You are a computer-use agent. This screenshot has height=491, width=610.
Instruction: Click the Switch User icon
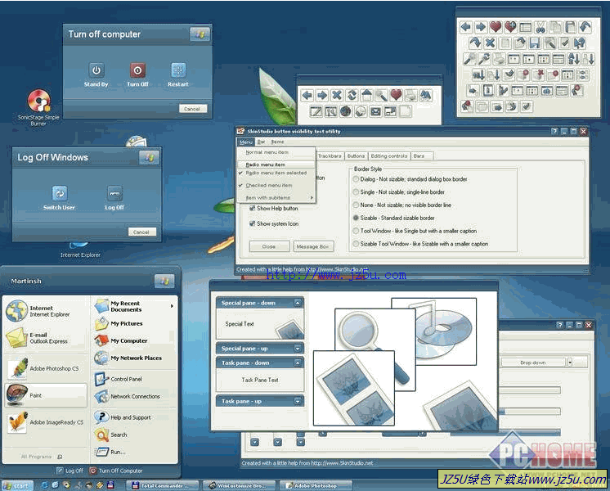[60, 193]
